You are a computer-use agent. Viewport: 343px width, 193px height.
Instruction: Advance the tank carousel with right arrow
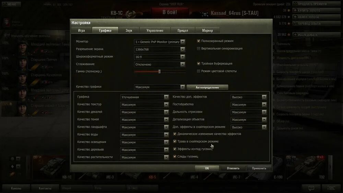coord(330,167)
